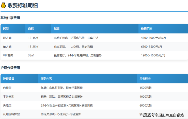Click the money bag icon beside the title
The height and width of the screenshot is (119, 188).
3,5
